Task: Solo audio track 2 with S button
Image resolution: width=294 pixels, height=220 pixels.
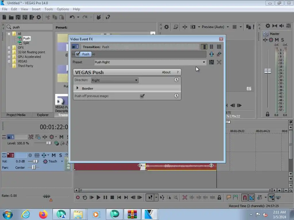Action: (x=60, y=155)
